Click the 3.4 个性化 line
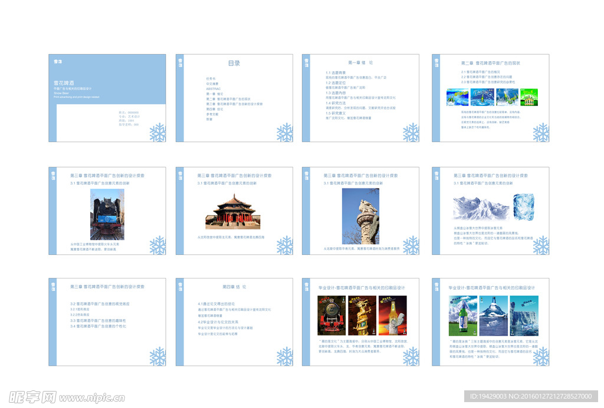 (98, 326)
